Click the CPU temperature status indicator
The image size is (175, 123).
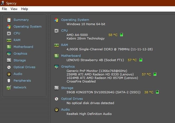coord(121,35)
